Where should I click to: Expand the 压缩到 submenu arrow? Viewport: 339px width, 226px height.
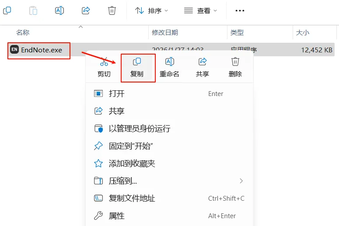pyautogui.click(x=241, y=181)
